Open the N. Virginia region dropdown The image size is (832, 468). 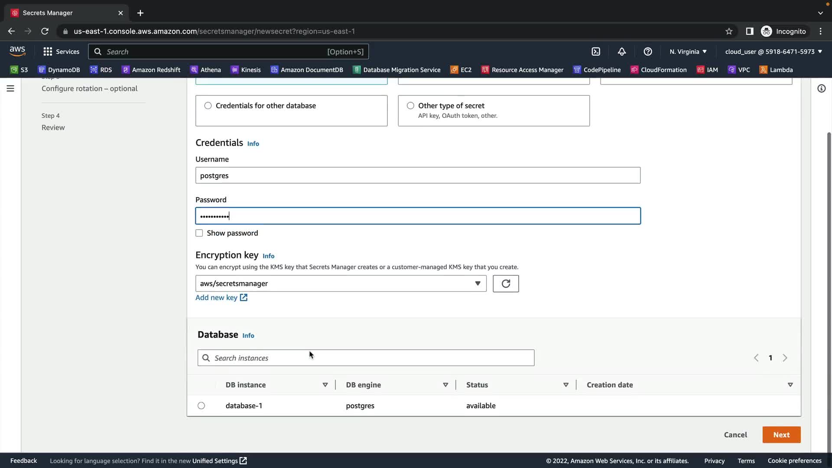click(x=688, y=52)
